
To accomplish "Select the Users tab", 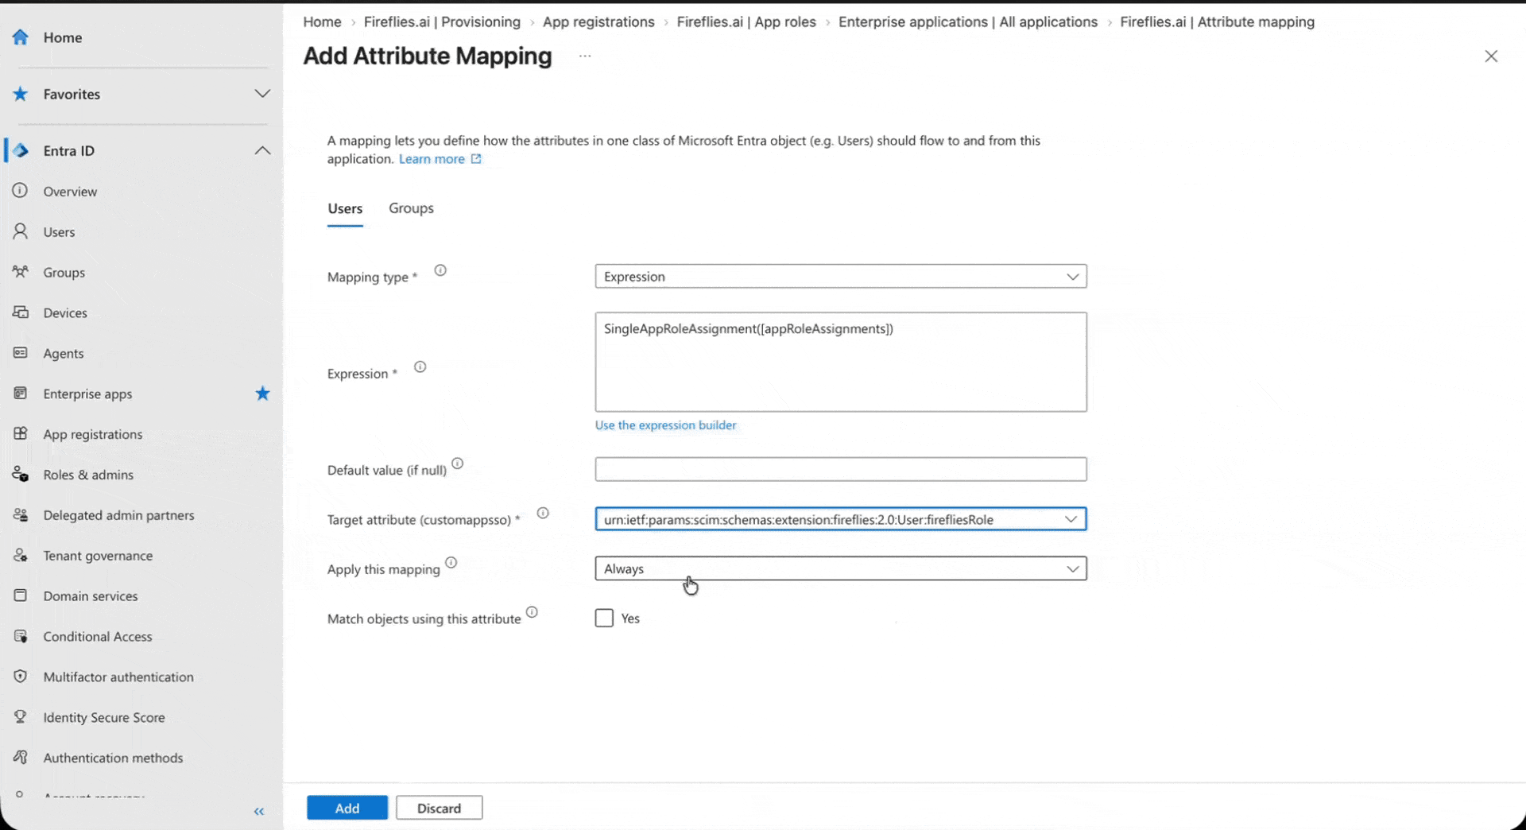I will pos(345,208).
